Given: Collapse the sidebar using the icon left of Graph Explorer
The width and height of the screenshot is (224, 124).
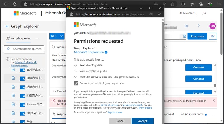Looking at the screenshot, I should [x=7, y=26].
